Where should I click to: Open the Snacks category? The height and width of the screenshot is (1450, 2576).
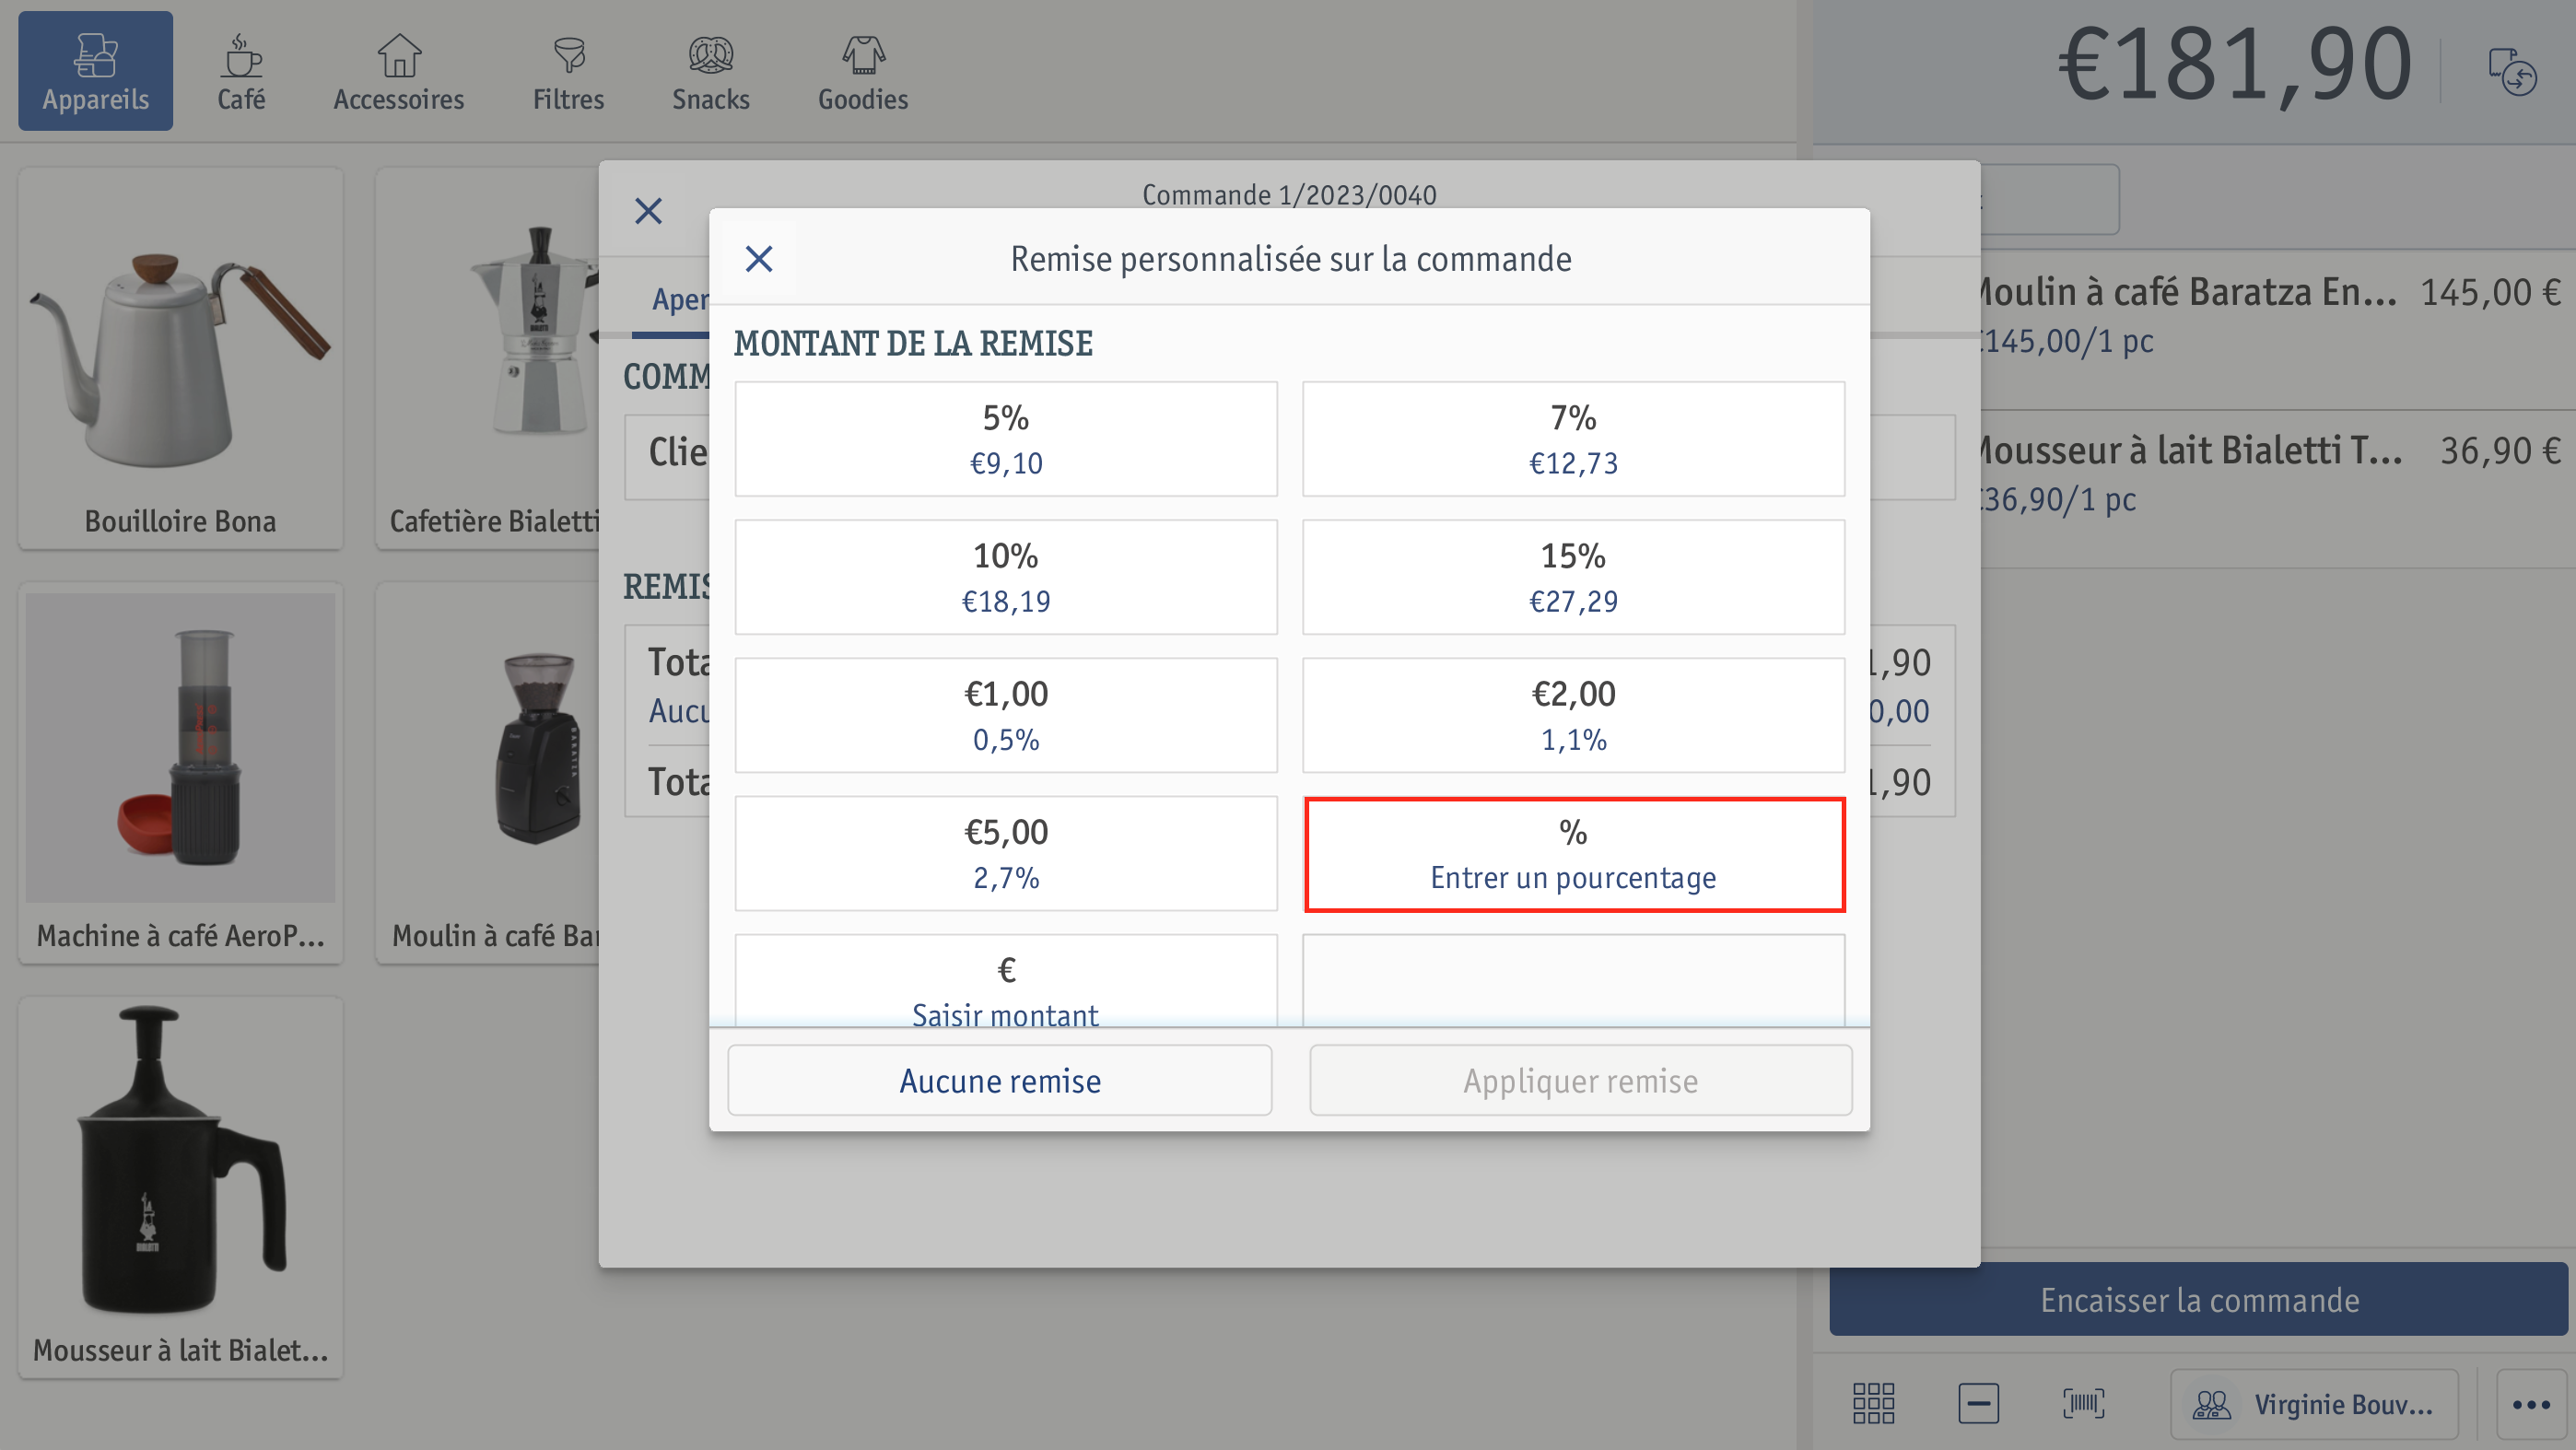point(710,71)
